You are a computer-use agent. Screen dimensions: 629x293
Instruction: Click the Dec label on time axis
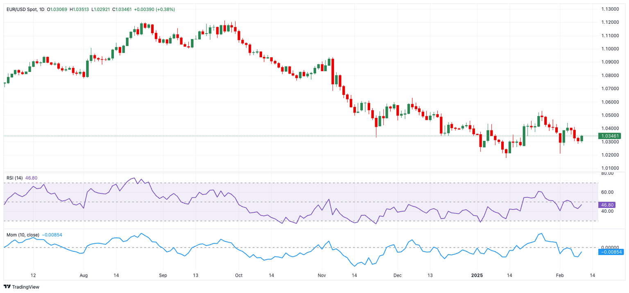[x=397, y=275]
